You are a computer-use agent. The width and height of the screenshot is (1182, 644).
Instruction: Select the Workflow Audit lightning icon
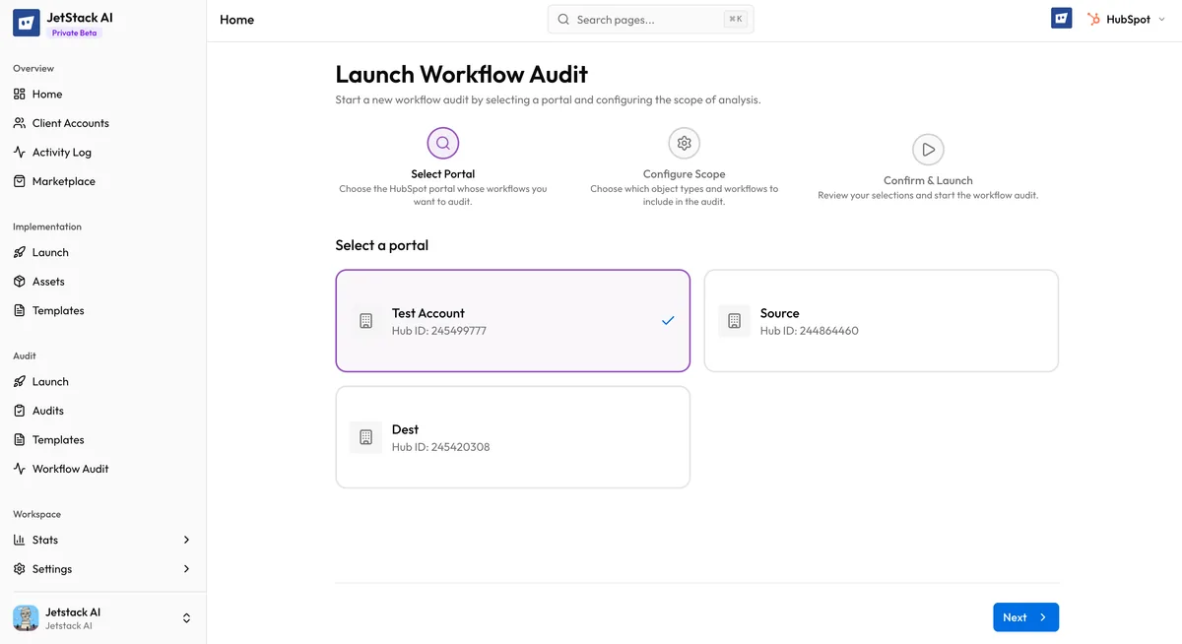pos(20,468)
